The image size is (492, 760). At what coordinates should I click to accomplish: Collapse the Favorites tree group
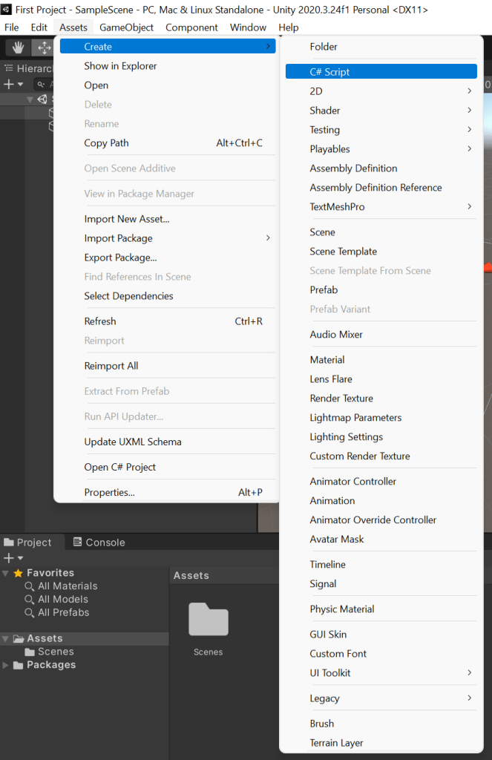pos(5,574)
